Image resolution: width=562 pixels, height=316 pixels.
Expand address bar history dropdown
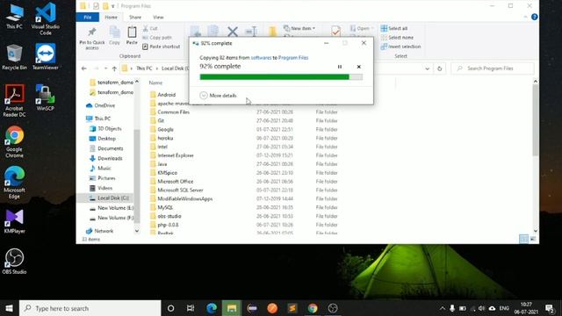[428, 68]
